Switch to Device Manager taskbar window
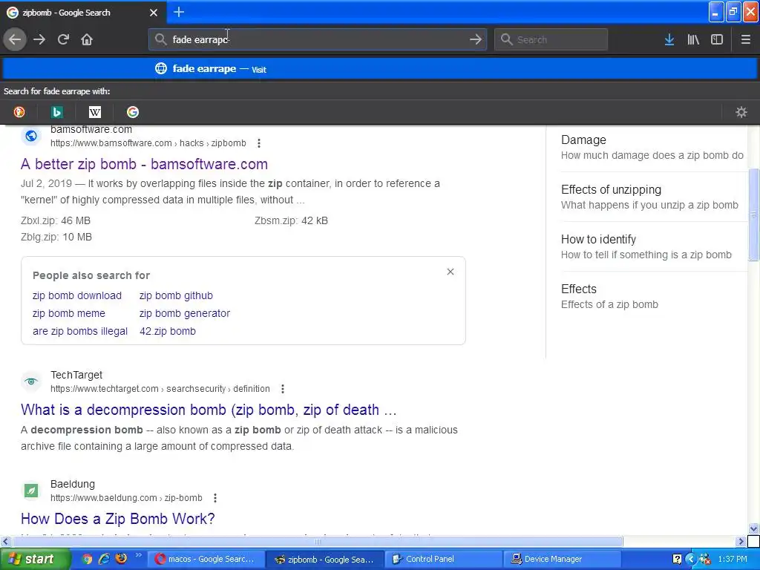Viewport: 760px width, 570px height. (x=563, y=560)
